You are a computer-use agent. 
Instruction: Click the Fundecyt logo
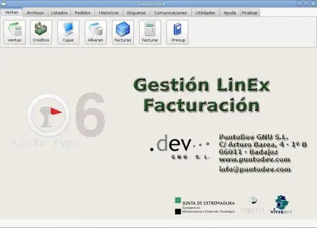click(x=253, y=205)
